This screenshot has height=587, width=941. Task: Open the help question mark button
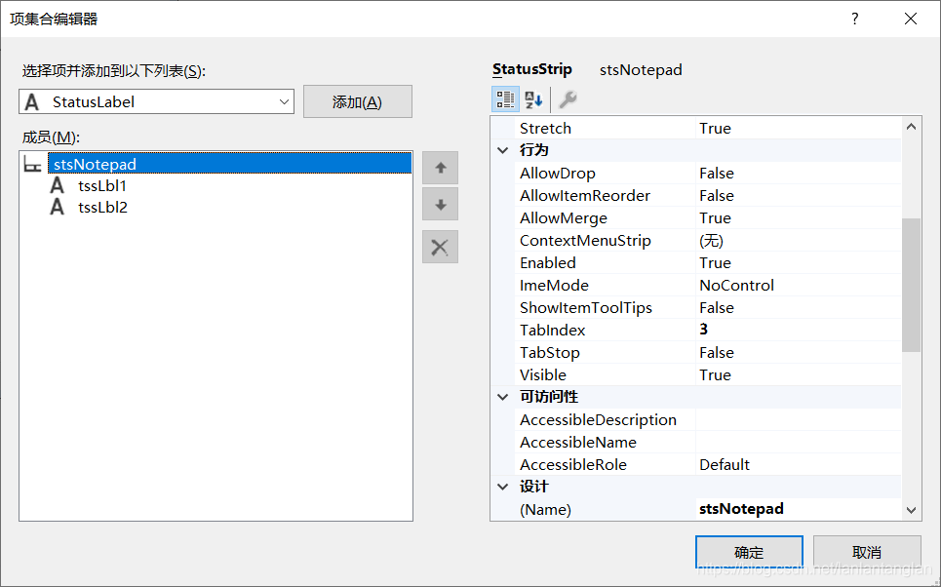(854, 19)
